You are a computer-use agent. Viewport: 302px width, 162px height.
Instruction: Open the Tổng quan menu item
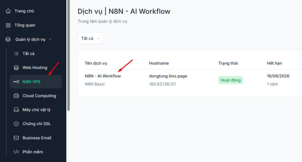point(25,25)
